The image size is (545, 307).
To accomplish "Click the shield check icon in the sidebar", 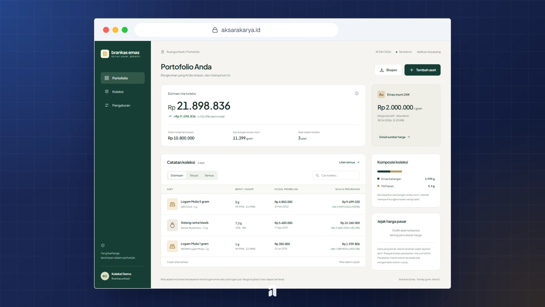I will click(103, 245).
